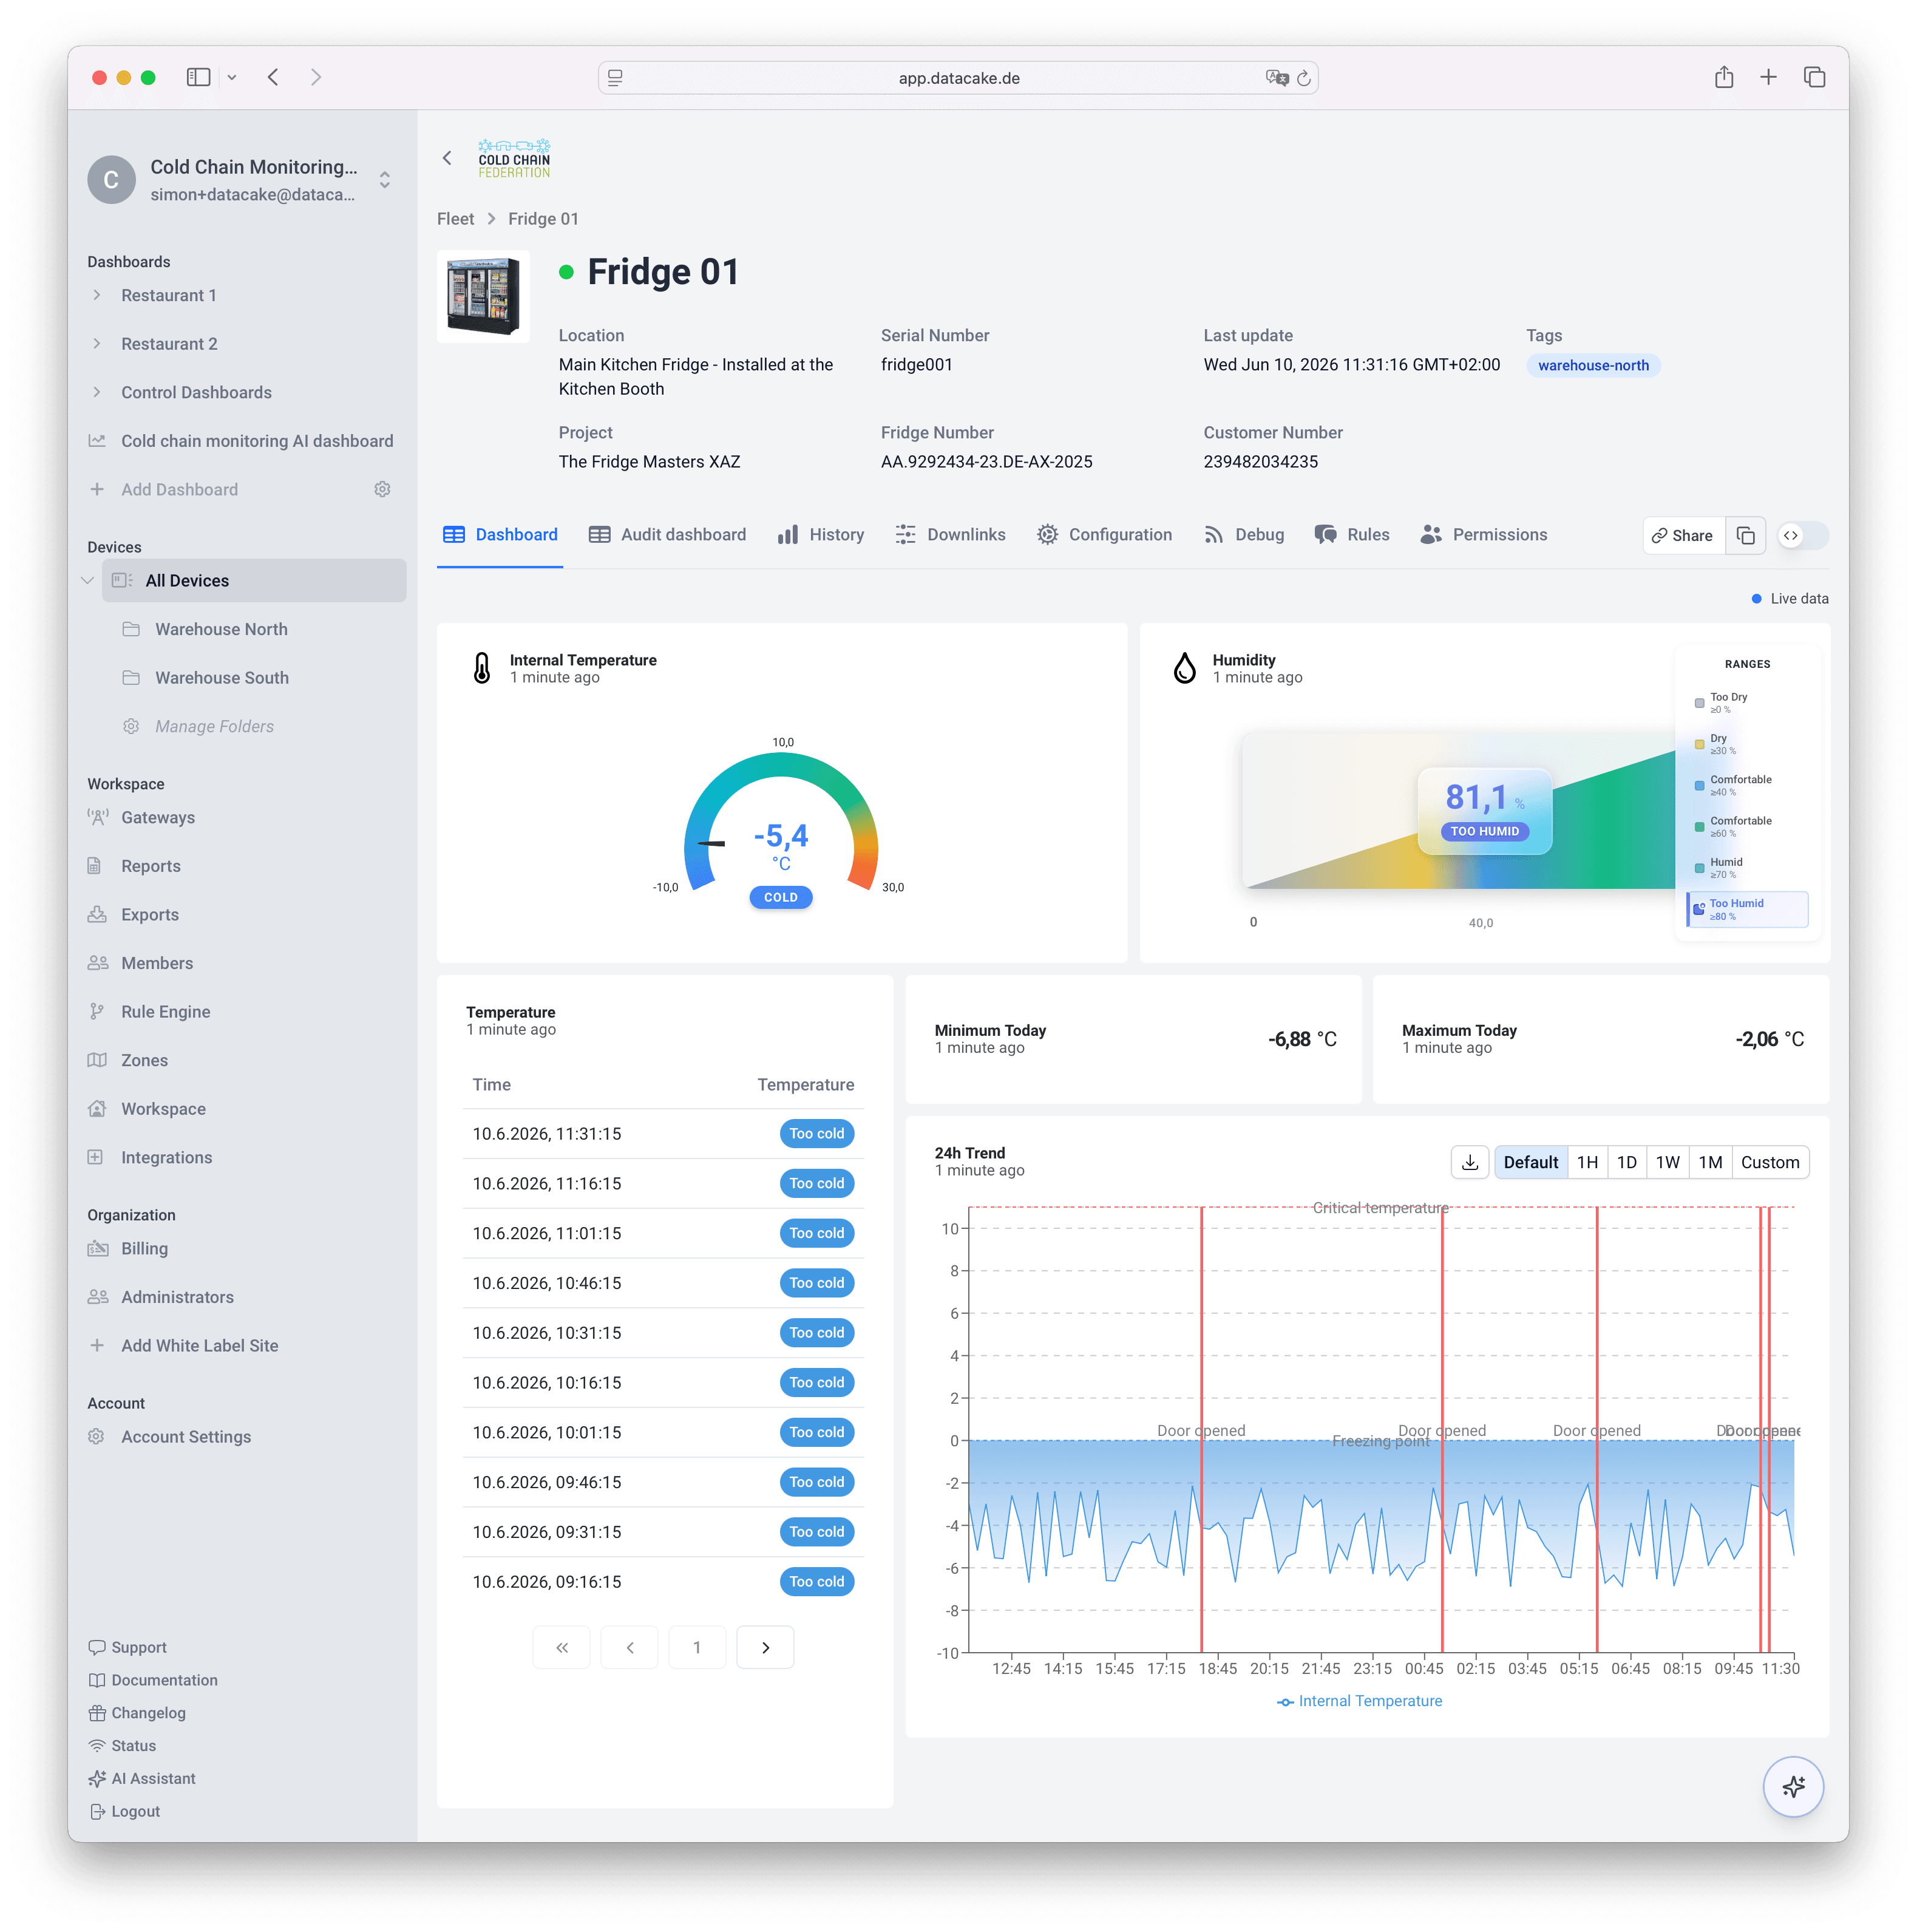Reload the page in the address bar
1917x1932 pixels.
[x=1303, y=78]
